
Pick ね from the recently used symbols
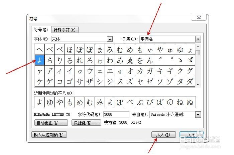[x=180, y=102]
